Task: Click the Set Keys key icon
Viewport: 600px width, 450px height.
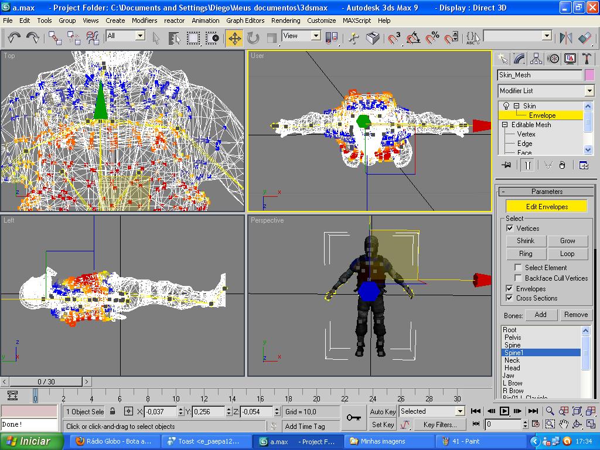Action: [x=353, y=417]
